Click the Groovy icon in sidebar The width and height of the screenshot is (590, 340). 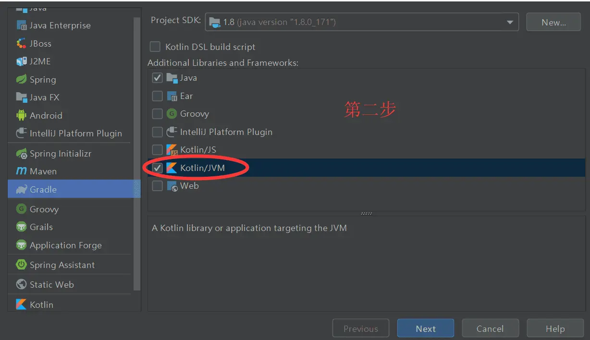tap(21, 209)
